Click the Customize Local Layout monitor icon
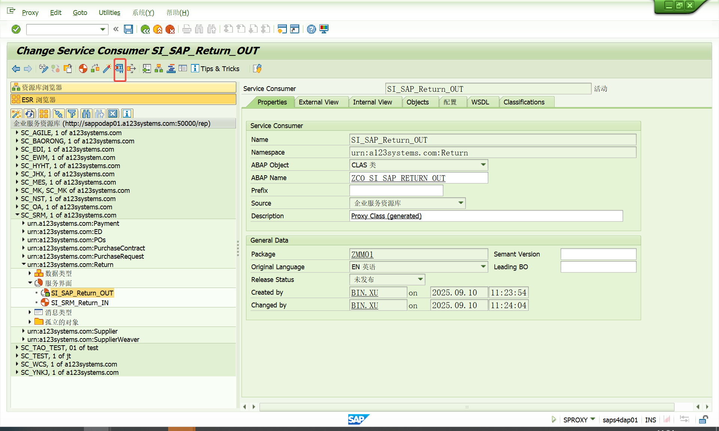The image size is (719, 431). 324,29
